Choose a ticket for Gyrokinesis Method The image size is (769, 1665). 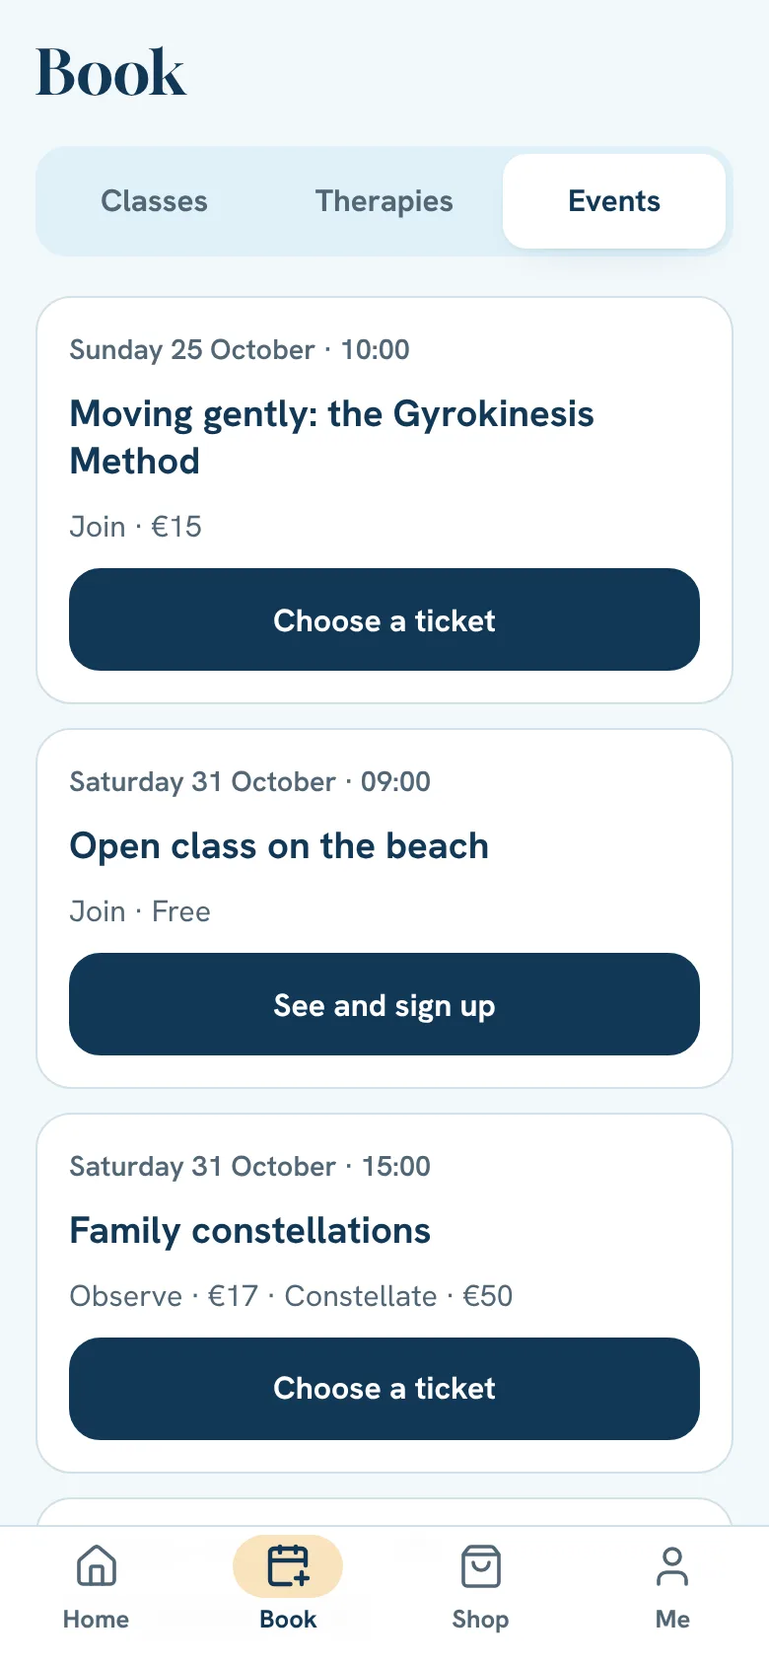384,619
